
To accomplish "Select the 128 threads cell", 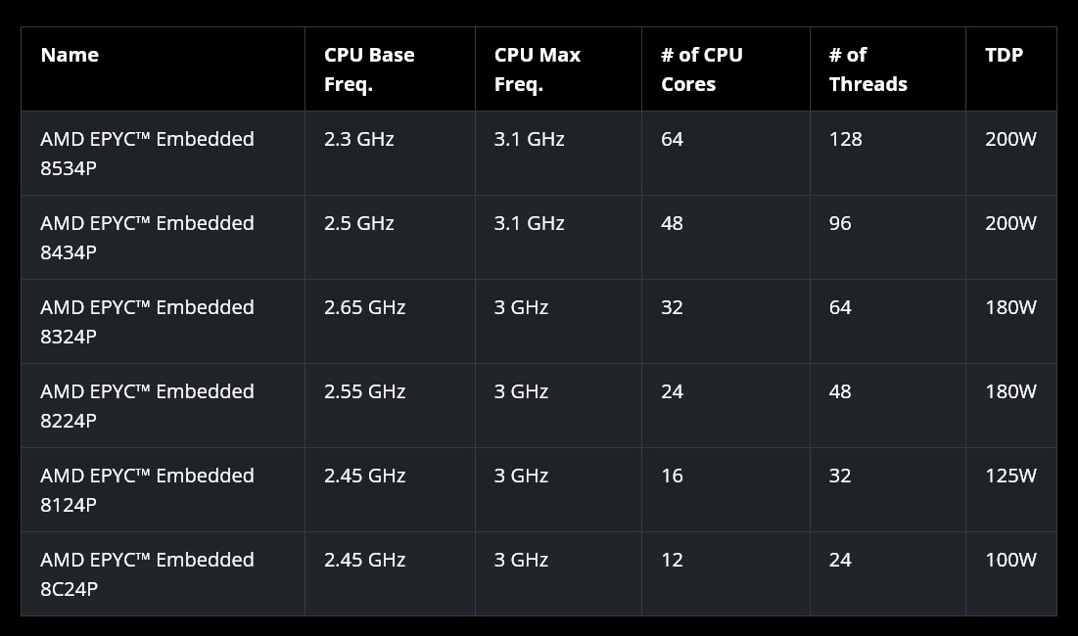I will click(846, 140).
